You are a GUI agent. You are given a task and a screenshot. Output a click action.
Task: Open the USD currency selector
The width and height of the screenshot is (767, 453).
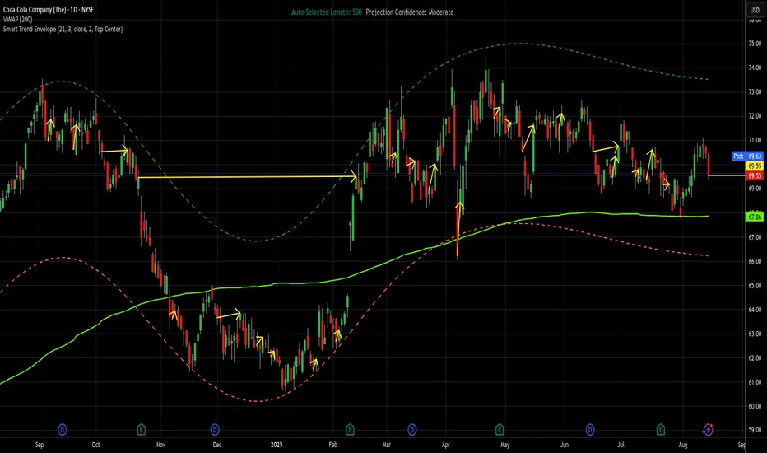click(x=755, y=10)
